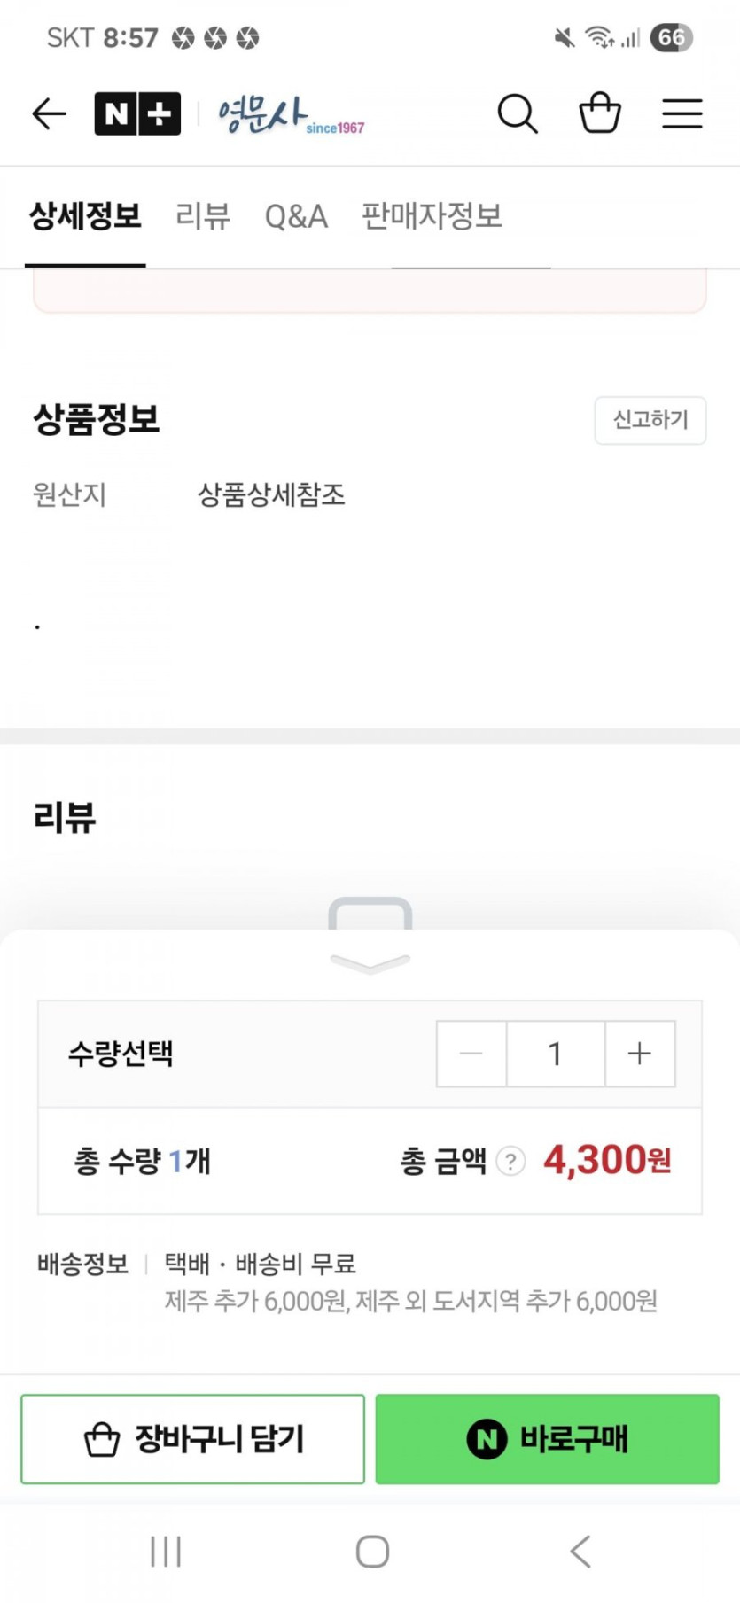Screen dimensions: 740x1603
Task: Open the 판매자정보 tab
Action: point(432,216)
